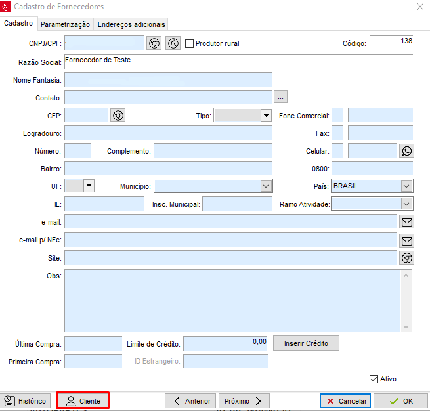
Task: Click the IE input field
Action: click(104, 204)
